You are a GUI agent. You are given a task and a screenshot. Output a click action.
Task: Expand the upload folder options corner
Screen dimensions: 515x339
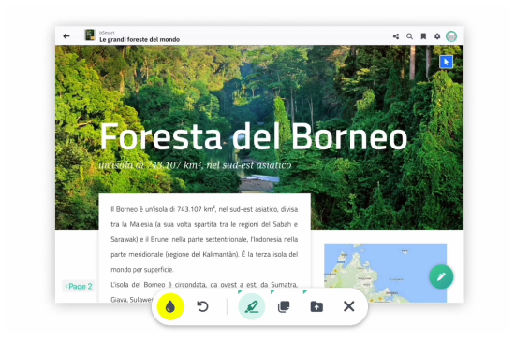pos(305,291)
